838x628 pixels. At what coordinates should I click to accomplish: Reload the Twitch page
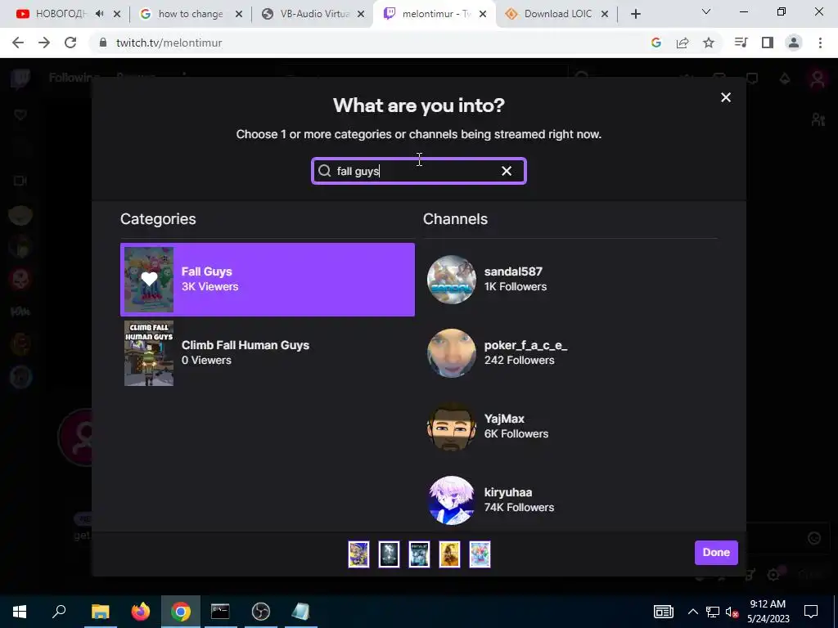click(70, 43)
